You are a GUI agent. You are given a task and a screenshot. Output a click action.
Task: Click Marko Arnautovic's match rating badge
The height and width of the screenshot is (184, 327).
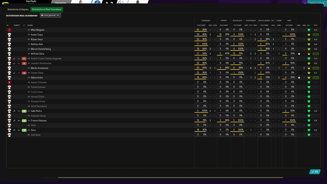point(316,68)
